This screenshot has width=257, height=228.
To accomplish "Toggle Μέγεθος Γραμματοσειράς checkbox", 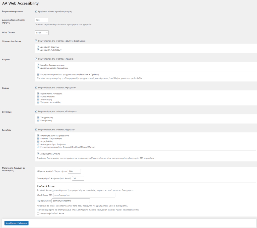I will tap(38, 65).
